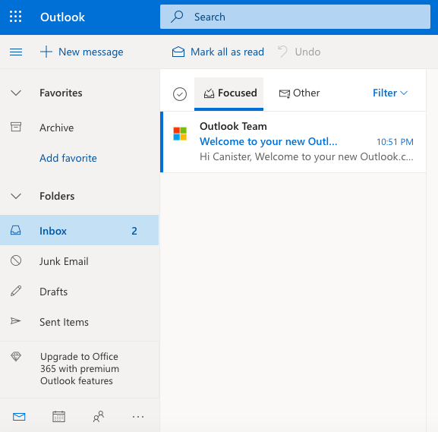
Task: Toggle the select all messages checkmark
Action: pos(180,94)
